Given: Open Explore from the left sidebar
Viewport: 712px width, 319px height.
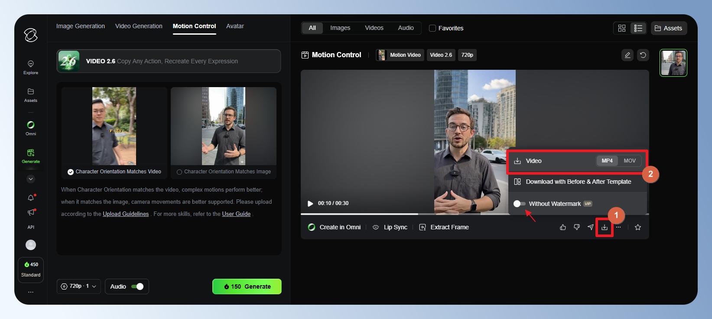Looking at the screenshot, I should tap(31, 67).
